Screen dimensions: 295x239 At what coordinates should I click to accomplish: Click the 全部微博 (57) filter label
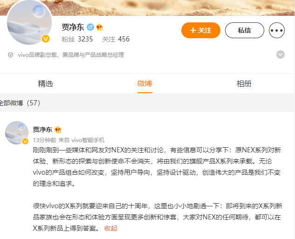click(x=20, y=103)
